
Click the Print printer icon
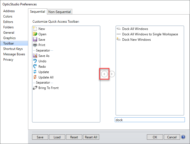pyautogui.click(x=35, y=45)
